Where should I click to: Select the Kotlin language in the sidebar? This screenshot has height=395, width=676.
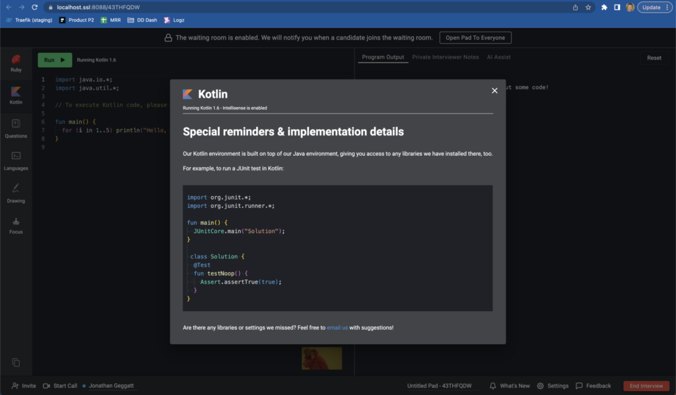click(x=16, y=94)
